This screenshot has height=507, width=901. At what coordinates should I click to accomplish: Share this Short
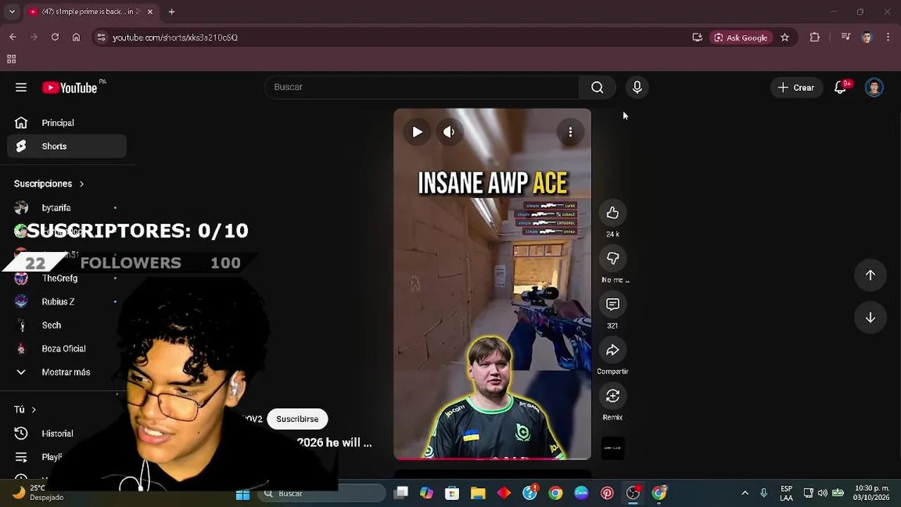(x=612, y=350)
